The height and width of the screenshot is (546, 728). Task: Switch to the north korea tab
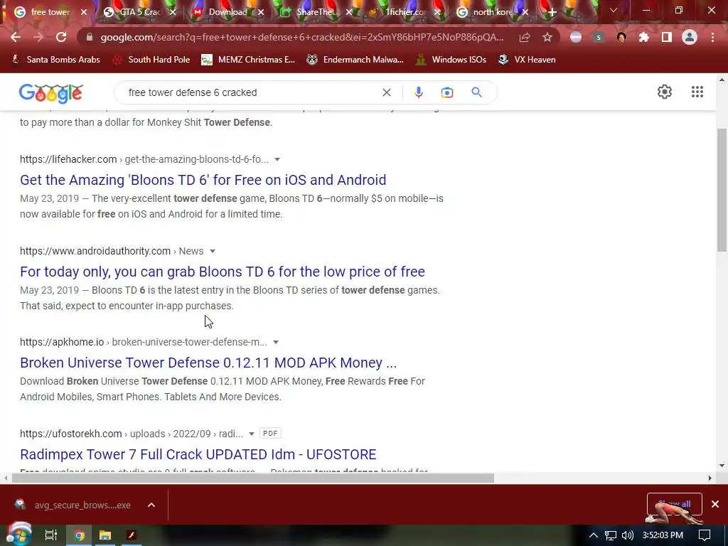click(493, 12)
